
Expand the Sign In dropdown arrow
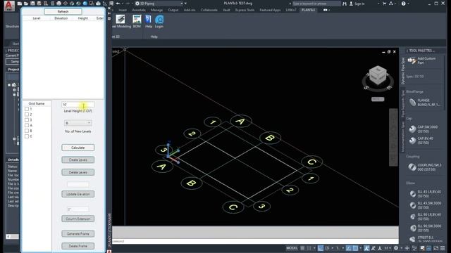378,4
